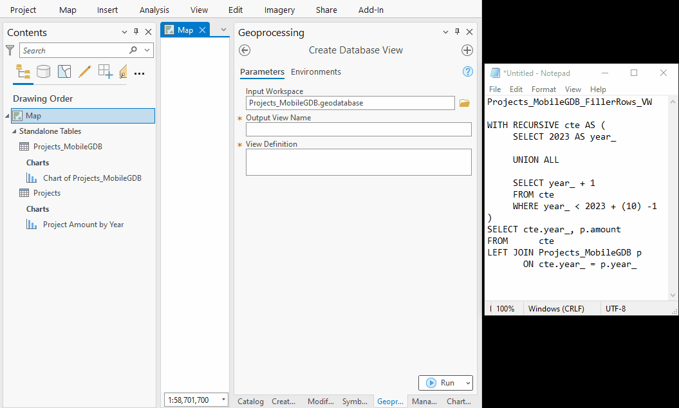Select List By Drawing Order in Contents
The width and height of the screenshot is (679, 408).
pos(23,71)
